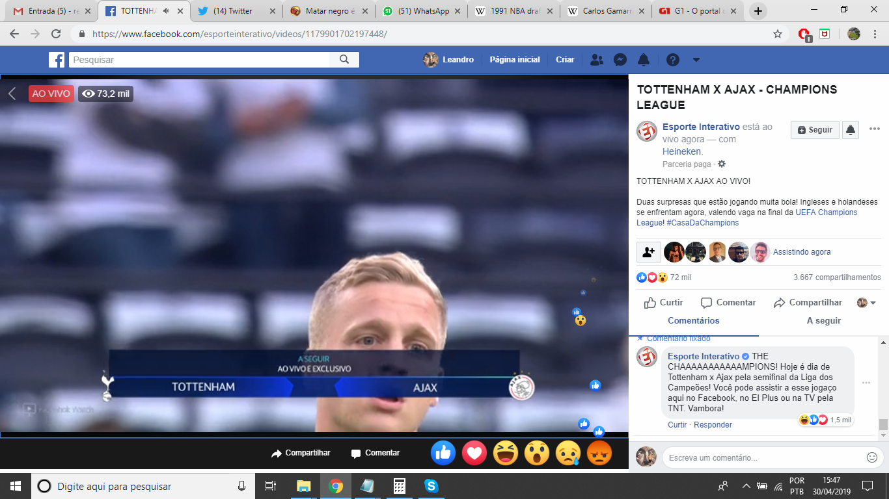Open the help question mark icon
This screenshot has height=499, width=889.
coord(673,60)
